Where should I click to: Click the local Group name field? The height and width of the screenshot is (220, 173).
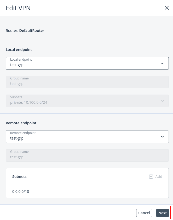[x=87, y=82]
